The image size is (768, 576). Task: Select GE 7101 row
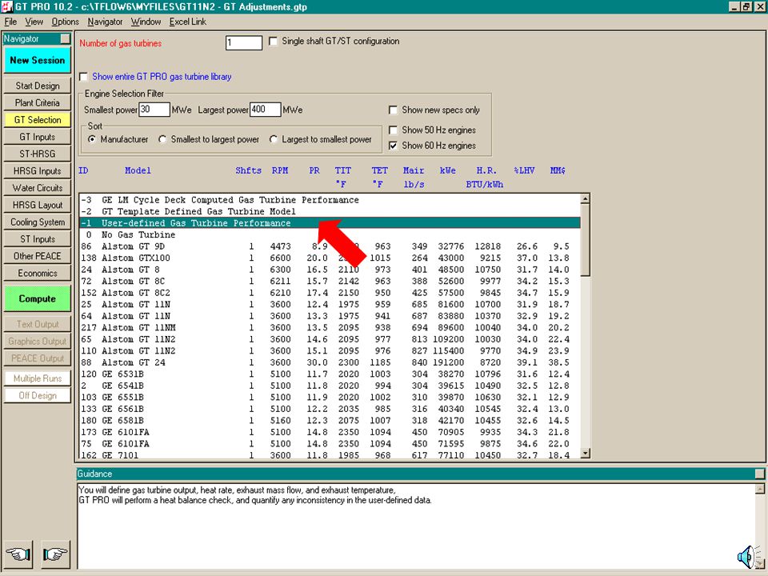(x=329, y=455)
